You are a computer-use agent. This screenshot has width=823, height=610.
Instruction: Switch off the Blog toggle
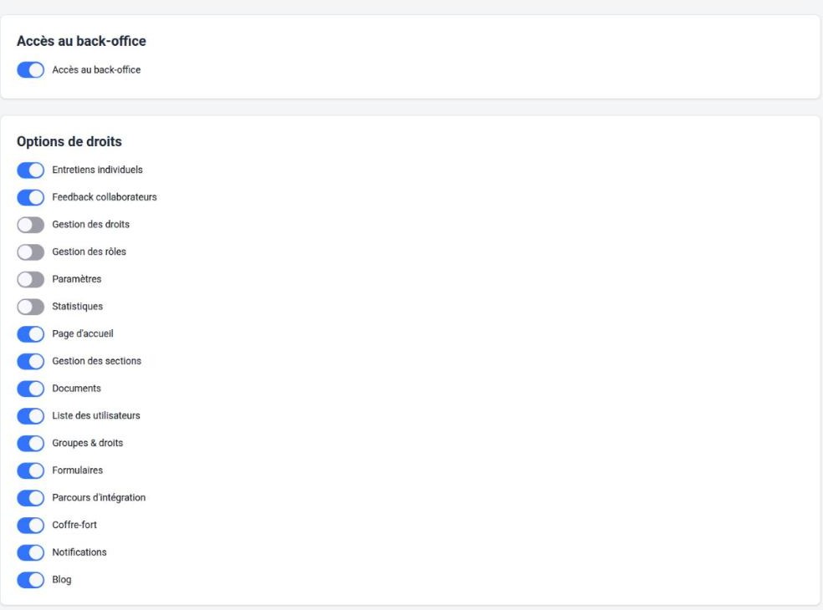[30, 580]
